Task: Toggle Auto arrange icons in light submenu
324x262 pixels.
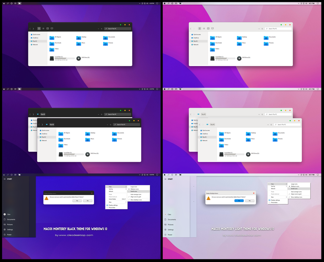Action: click(x=299, y=192)
